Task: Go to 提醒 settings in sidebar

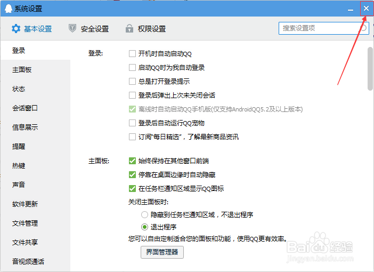Action: 35,146
